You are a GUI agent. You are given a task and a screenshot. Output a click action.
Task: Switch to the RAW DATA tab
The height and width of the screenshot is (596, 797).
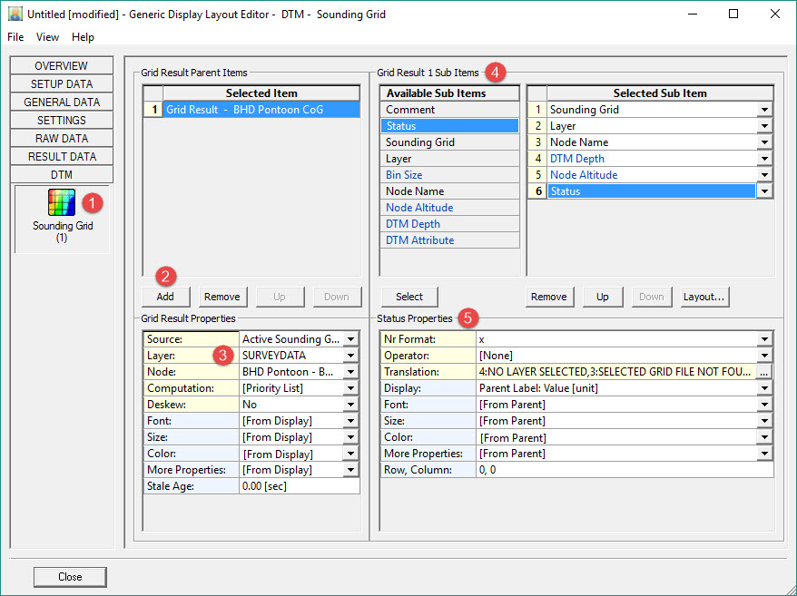click(62, 139)
